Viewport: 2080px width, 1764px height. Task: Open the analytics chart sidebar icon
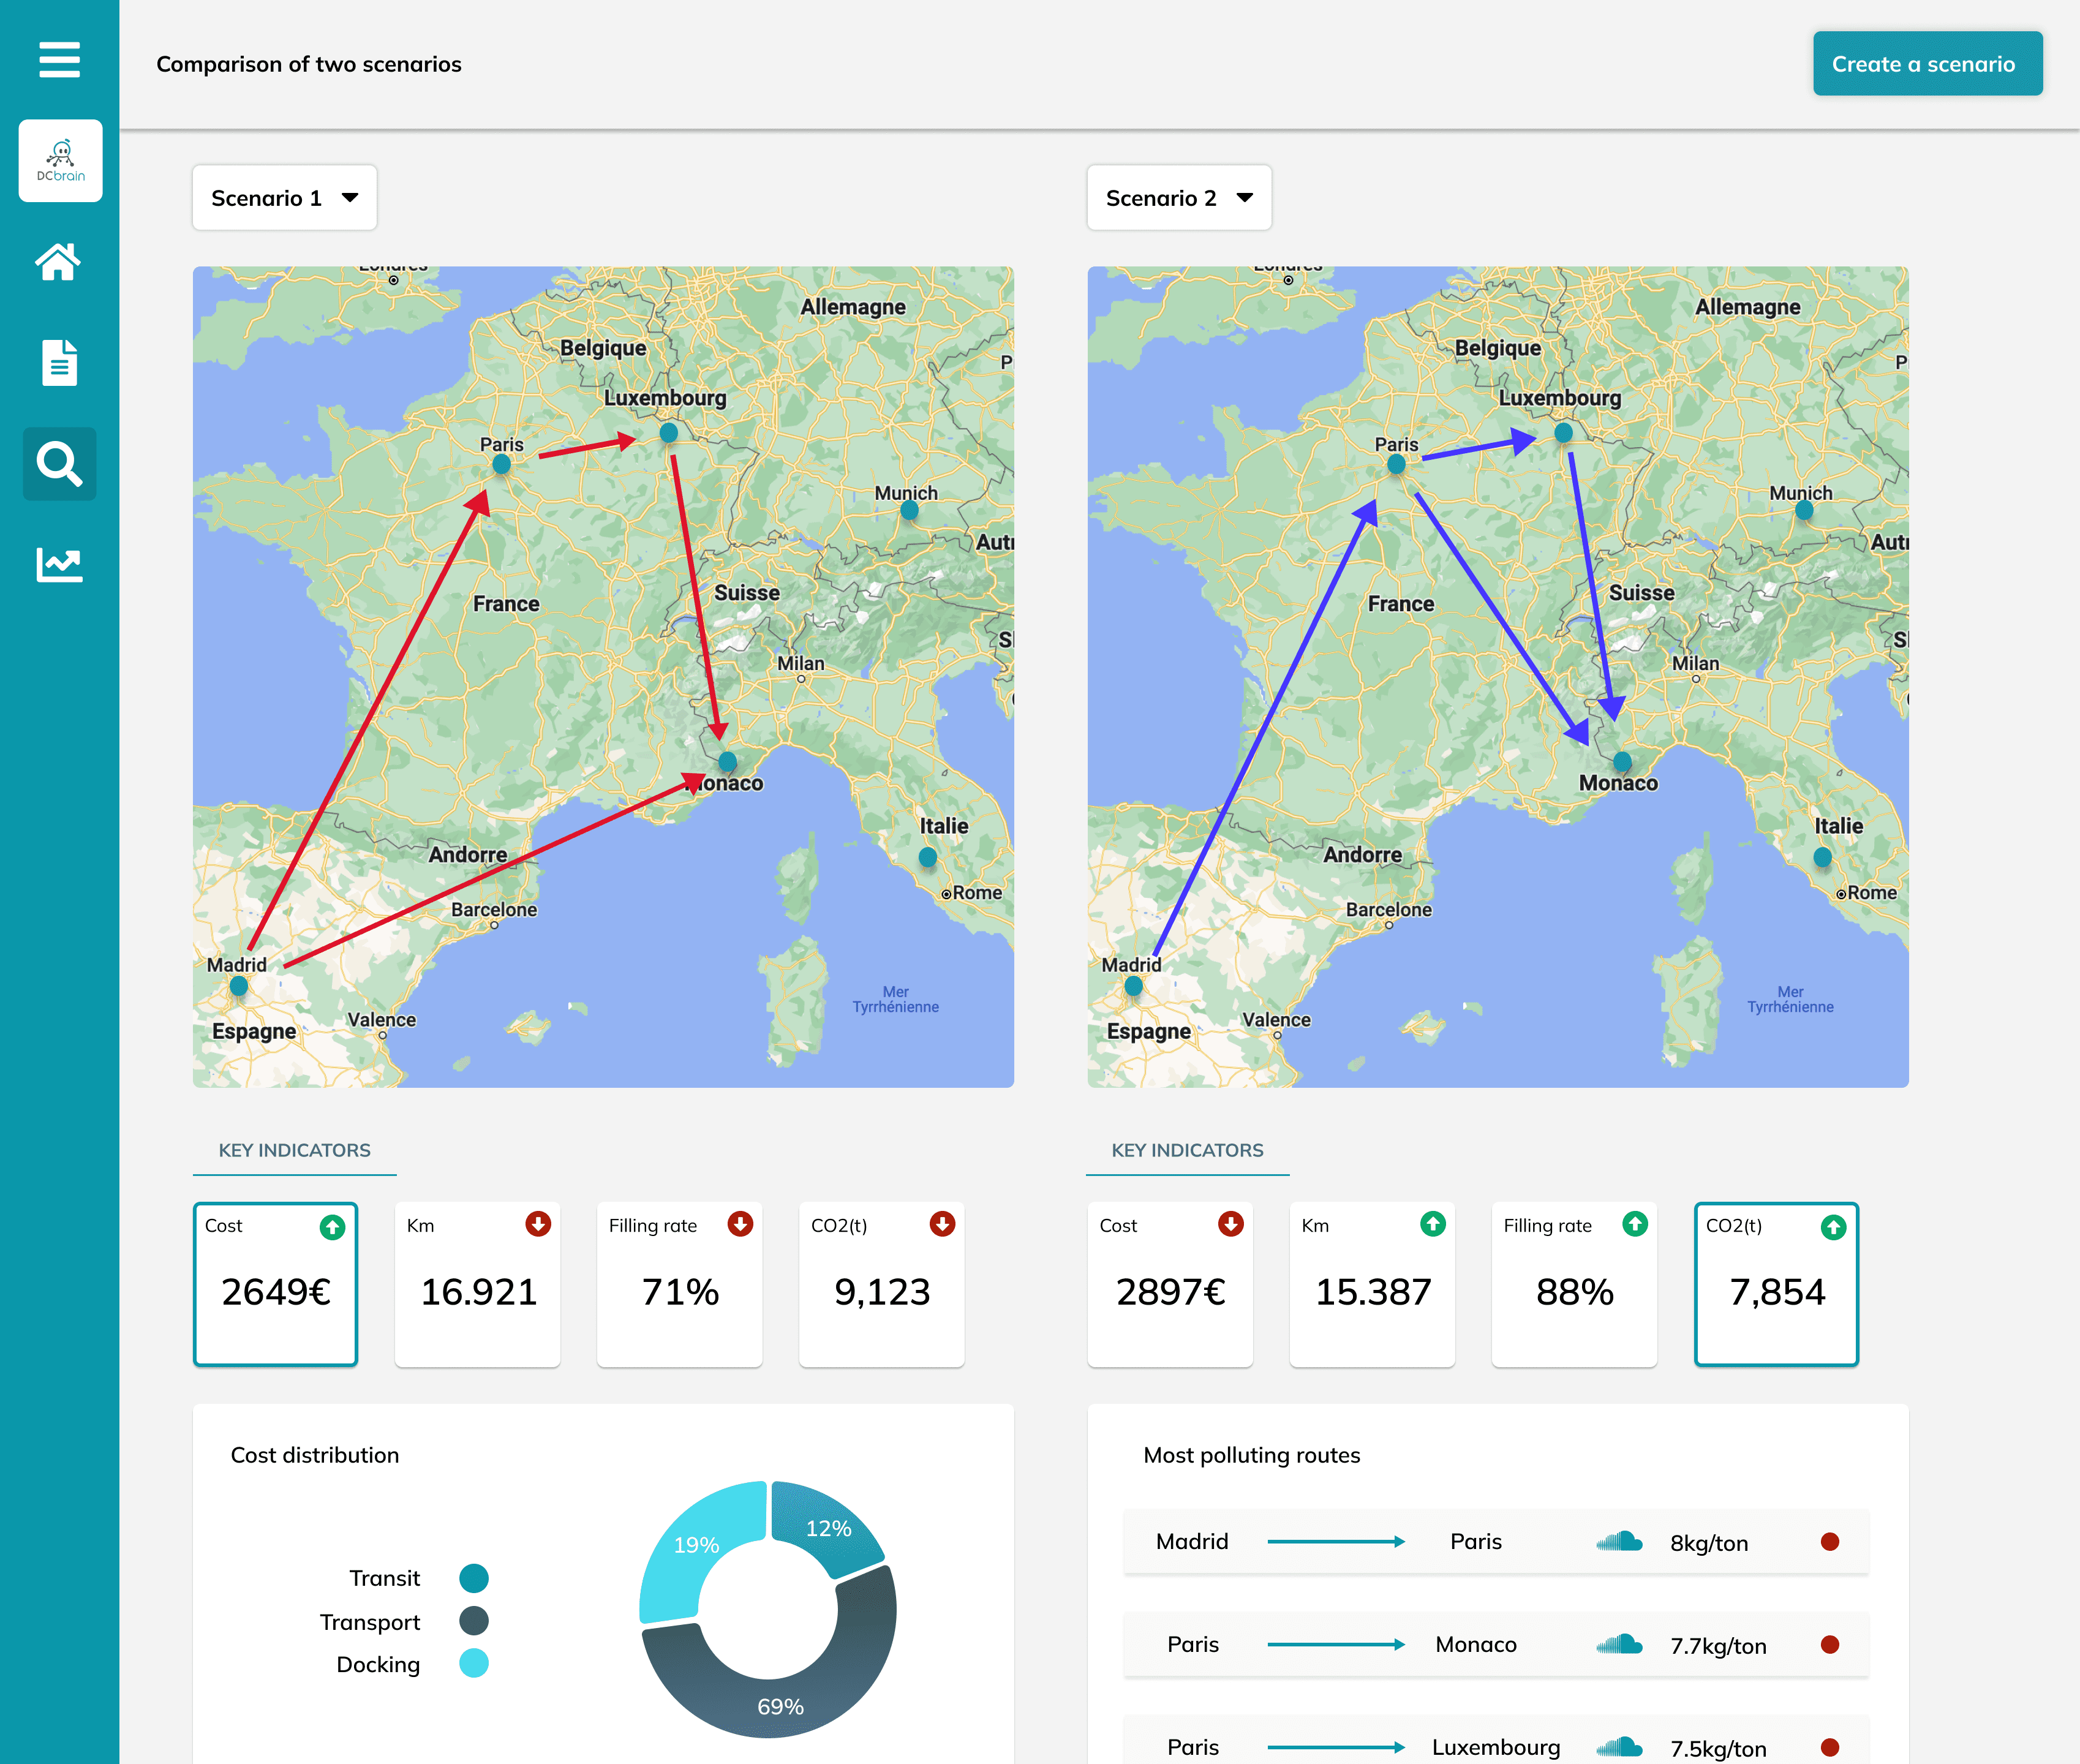[59, 564]
